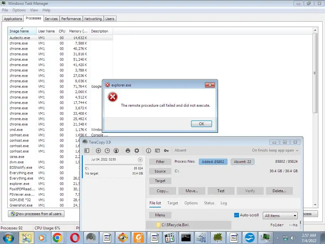Open Foxit PDF Reader from taskbar

tap(139, 238)
